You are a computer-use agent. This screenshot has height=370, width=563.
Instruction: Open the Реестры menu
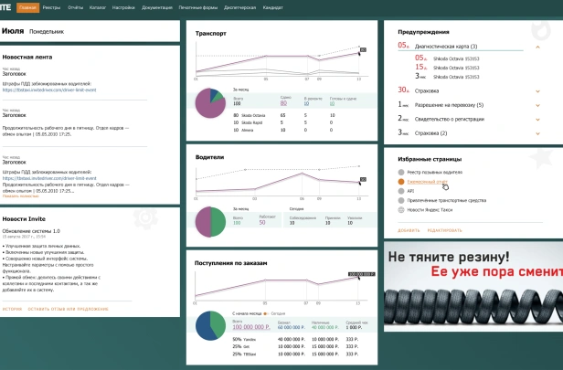click(x=52, y=6)
